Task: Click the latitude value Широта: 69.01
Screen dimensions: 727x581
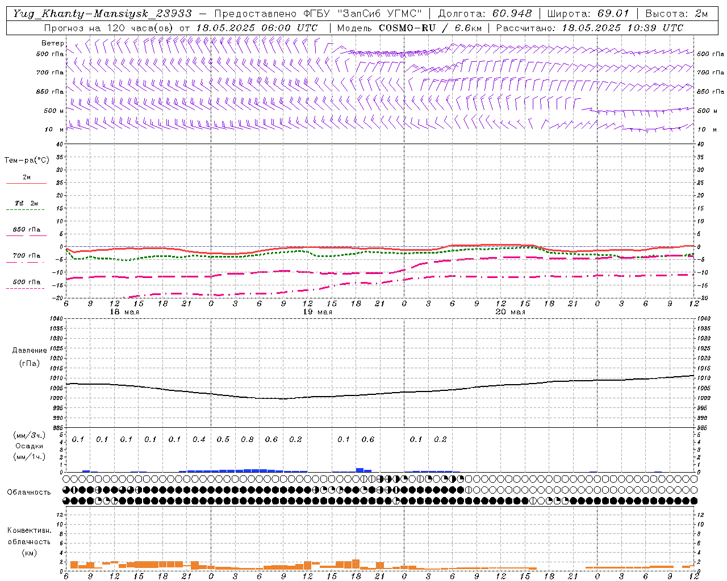Action: coord(588,14)
